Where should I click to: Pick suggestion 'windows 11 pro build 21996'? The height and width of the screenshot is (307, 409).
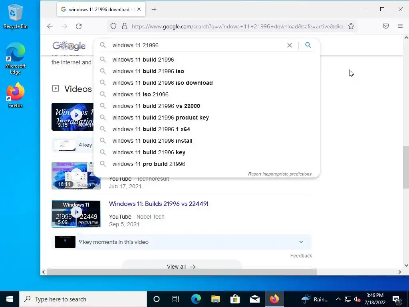click(206, 164)
